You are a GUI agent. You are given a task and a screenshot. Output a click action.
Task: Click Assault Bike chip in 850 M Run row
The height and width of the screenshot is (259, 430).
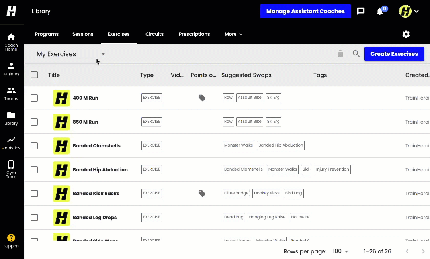250,122
